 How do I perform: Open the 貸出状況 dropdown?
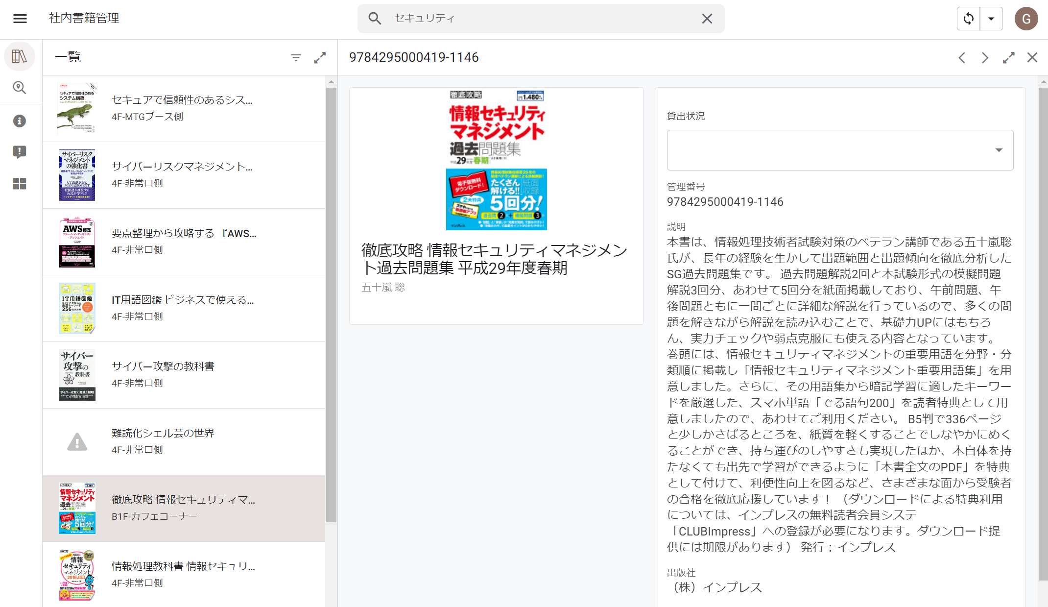click(x=840, y=150)
